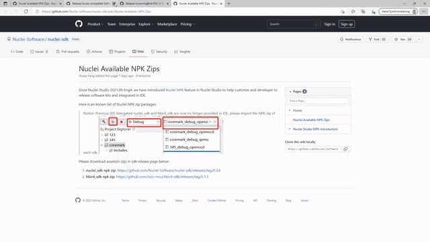The height and width of the screenshot is (242, 430).
Task: Switch to the Pull requests repository tab
Action: (x=68, y=52)
